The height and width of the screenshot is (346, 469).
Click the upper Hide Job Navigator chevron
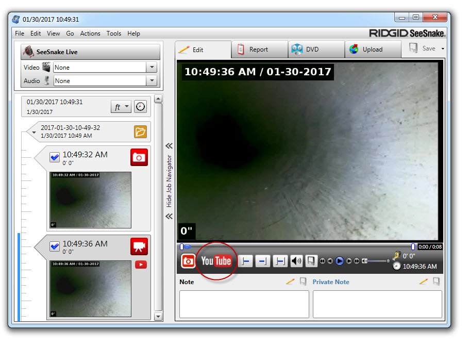click(169, 146)
